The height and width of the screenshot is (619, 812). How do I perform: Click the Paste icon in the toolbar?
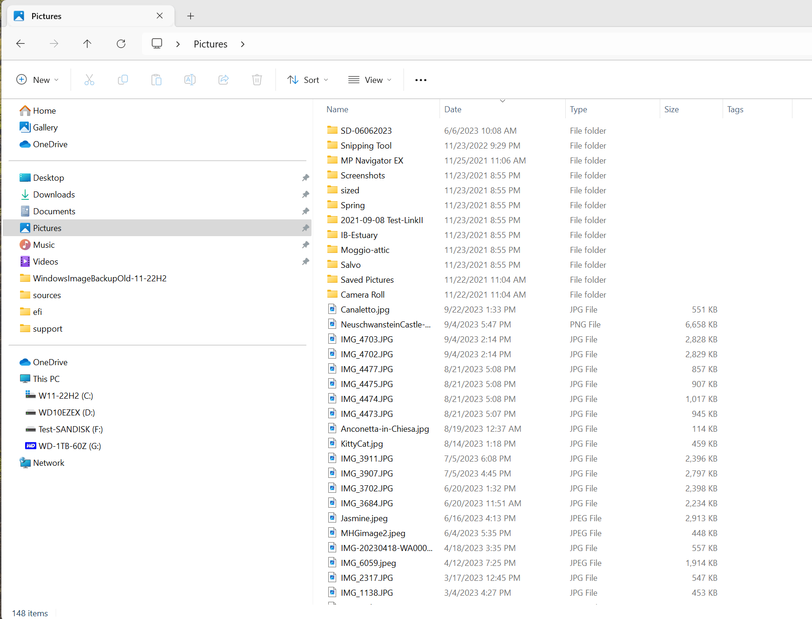pos(156,80)
